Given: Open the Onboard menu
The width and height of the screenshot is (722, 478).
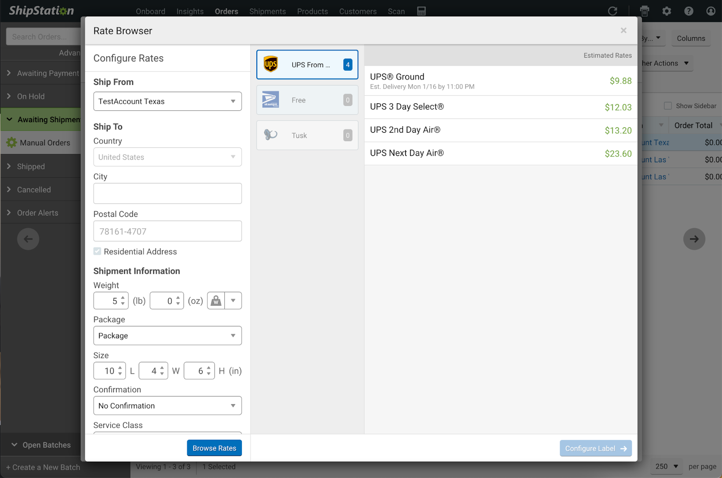Looking at the screenshot, I should pyautogui.click(x=151, y=11).
